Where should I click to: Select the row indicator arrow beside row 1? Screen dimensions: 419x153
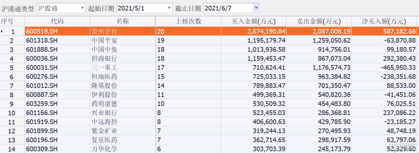(2, 31)
